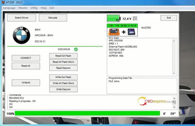Choose Exit in the menu bar

[51, 8]
